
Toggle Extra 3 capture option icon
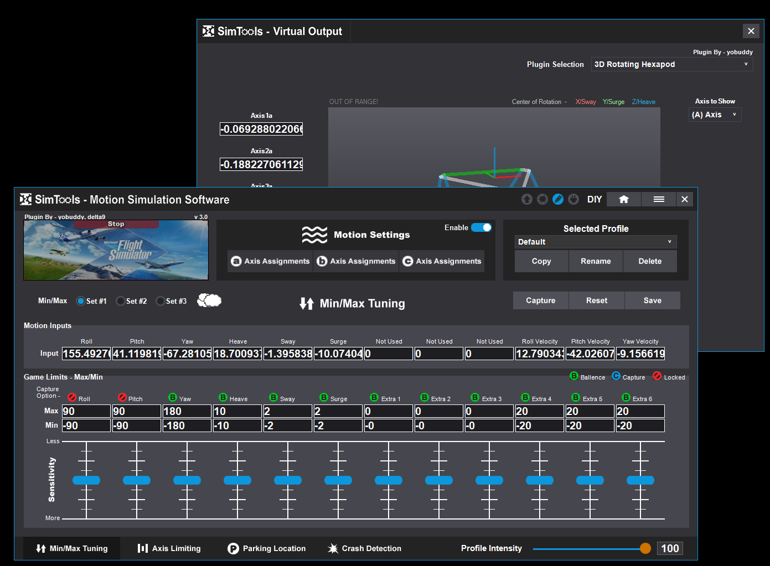point(475,397)
